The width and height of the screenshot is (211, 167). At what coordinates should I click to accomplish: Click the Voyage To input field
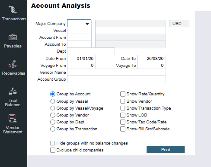151,66
